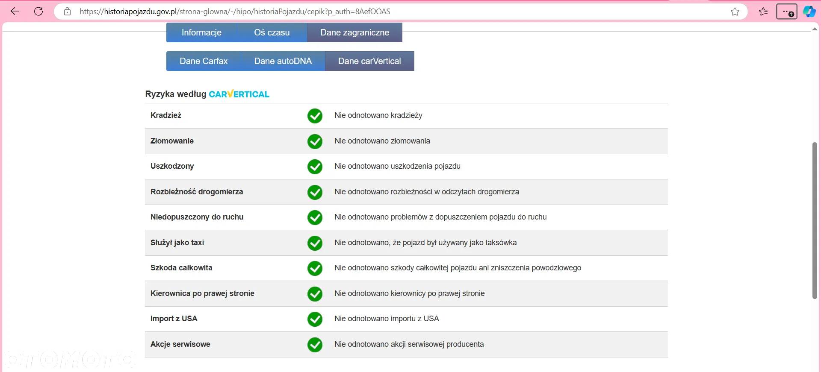The height and width of the screenshot is (372, 821).
Task: Click the check icon for Akcje serwisowe
Action: [315, 345]
